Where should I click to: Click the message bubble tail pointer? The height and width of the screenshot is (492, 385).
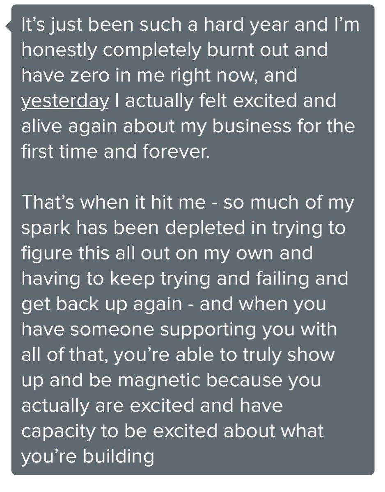point(8,27)
